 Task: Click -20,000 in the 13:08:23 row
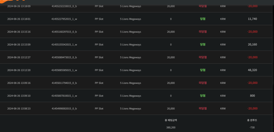pyautogui.click(x=252, y=108)
